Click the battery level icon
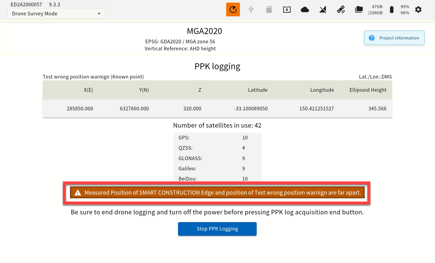The image size is (435, 263). click(392, 10)
